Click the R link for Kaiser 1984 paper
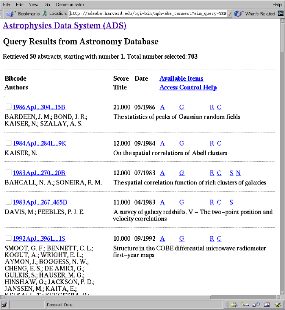Image resolution: width=285 pixels, height=310 pixels. coord(212,143)
